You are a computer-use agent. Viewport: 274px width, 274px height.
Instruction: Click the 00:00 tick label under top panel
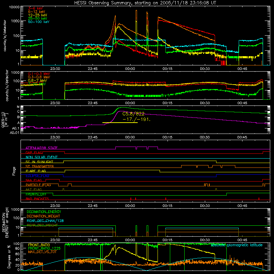(x=130, y=69)
